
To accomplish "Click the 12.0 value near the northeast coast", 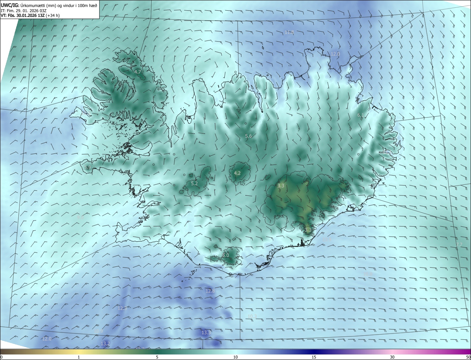I will (x=335, y=54).
